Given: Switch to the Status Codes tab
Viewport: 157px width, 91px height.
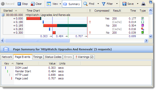Looking at the screenshot, I should point(53,57).
